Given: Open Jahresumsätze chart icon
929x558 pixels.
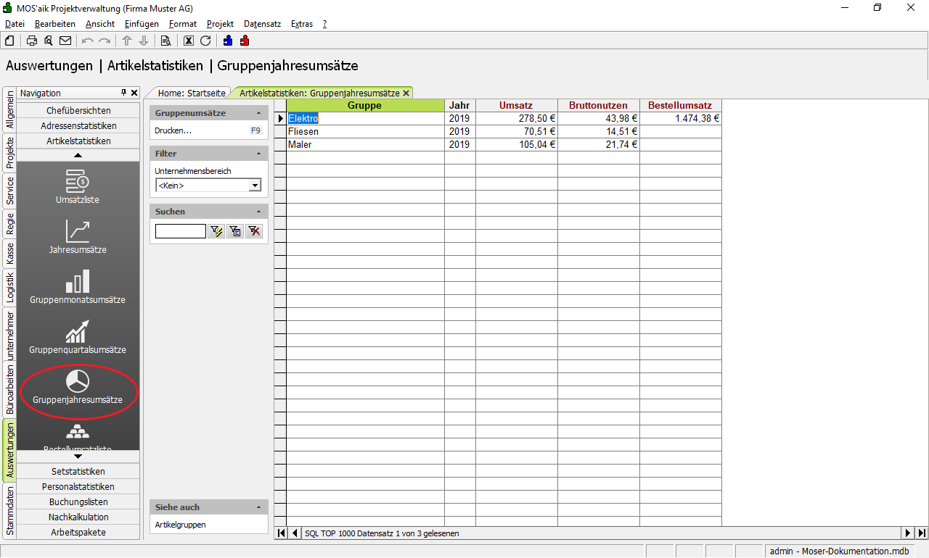Looking at the screenshot, I should click(x=77, y=236).
